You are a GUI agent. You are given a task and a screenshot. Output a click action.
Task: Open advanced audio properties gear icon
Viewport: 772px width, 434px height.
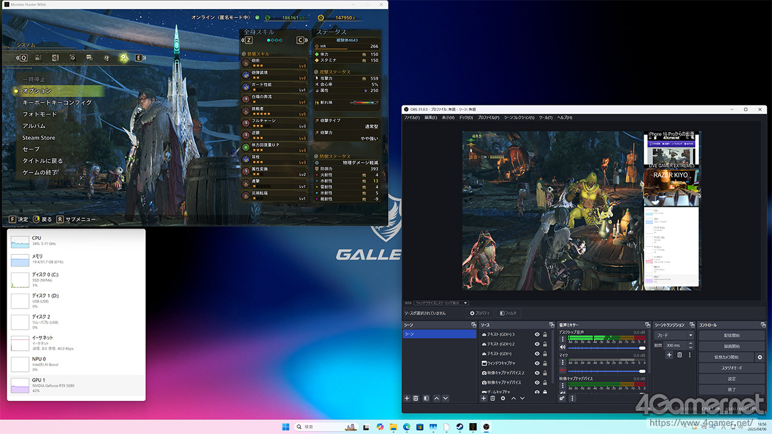pos(562,398)
